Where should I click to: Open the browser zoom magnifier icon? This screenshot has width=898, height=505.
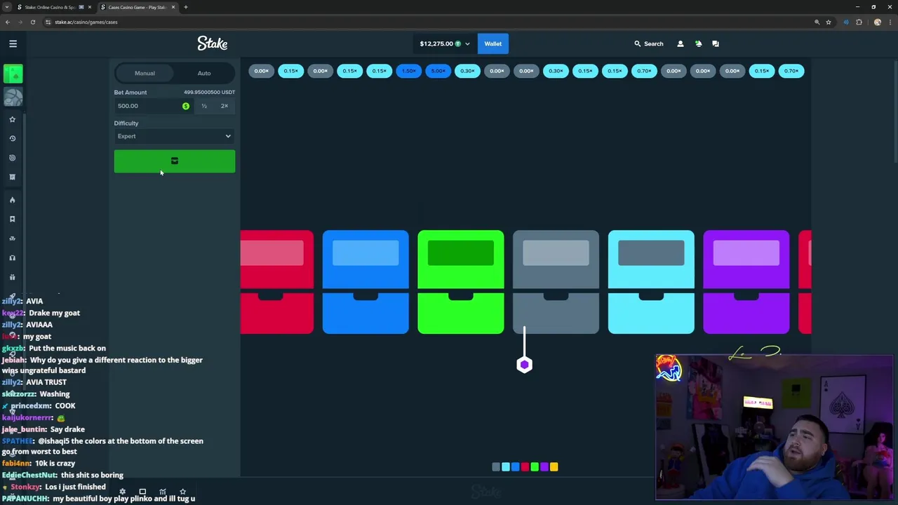[x=817, y=22]
